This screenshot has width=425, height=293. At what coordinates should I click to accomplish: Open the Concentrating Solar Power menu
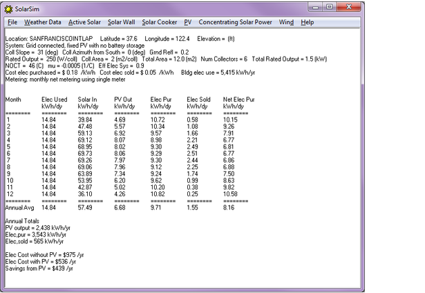pyautogui.click(x=235, y=22)
